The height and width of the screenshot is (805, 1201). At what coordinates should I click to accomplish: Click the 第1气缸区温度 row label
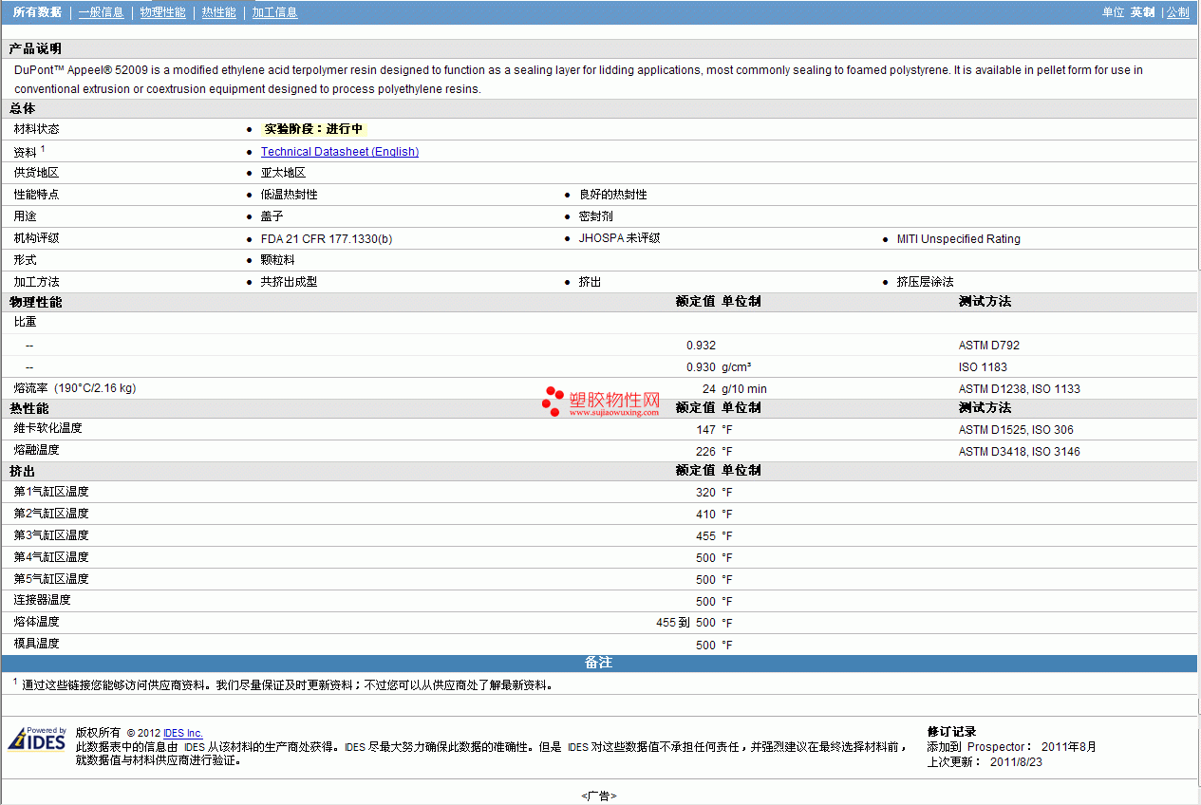pyautogui.click(x=51, y=492)
